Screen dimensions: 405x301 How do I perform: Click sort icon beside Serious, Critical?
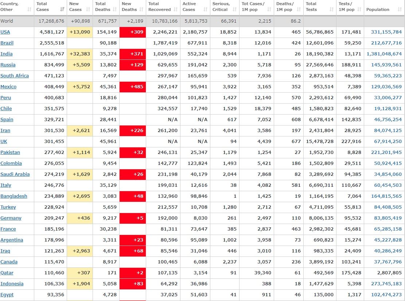(235, 9)
